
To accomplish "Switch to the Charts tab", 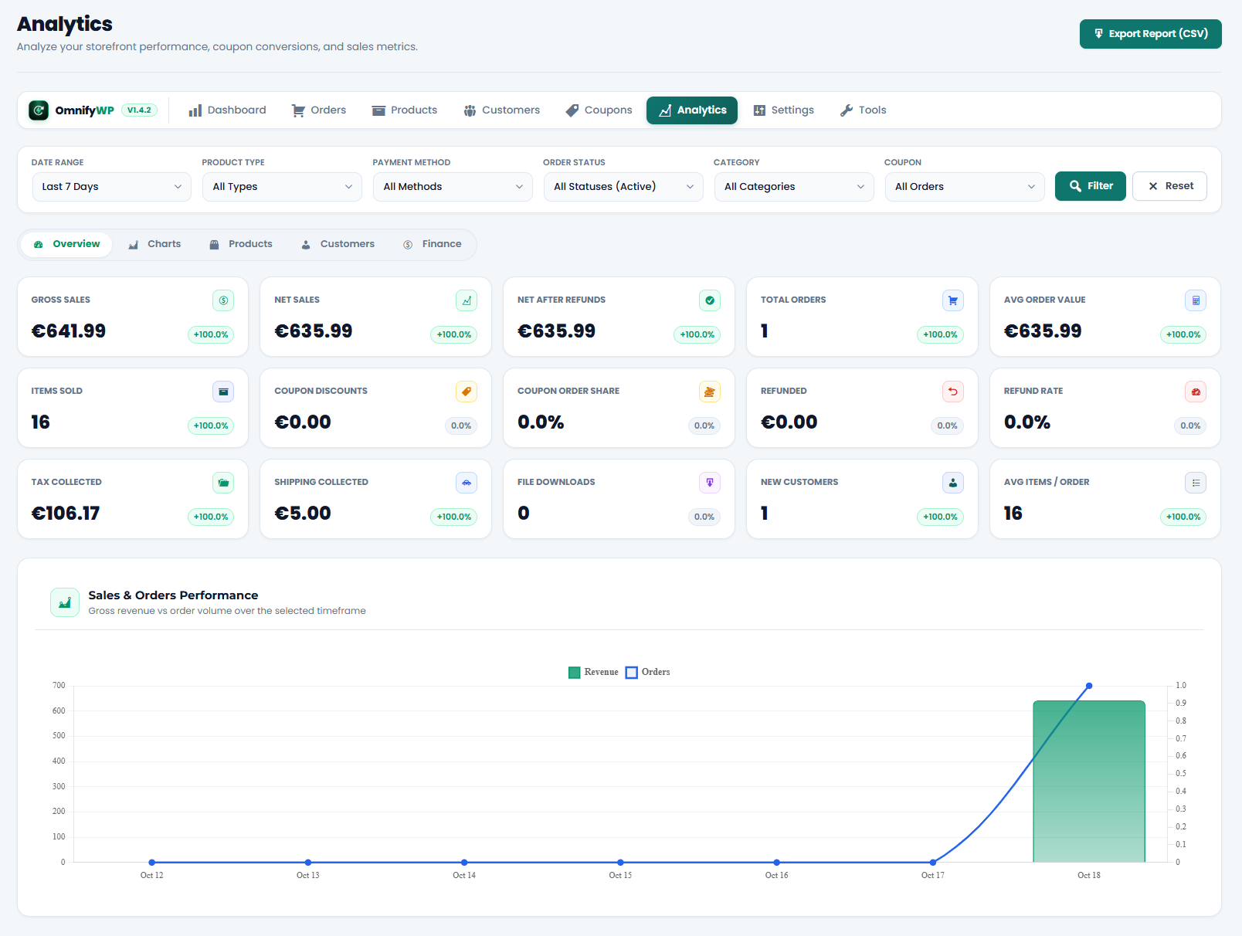I will pos(154,244).
